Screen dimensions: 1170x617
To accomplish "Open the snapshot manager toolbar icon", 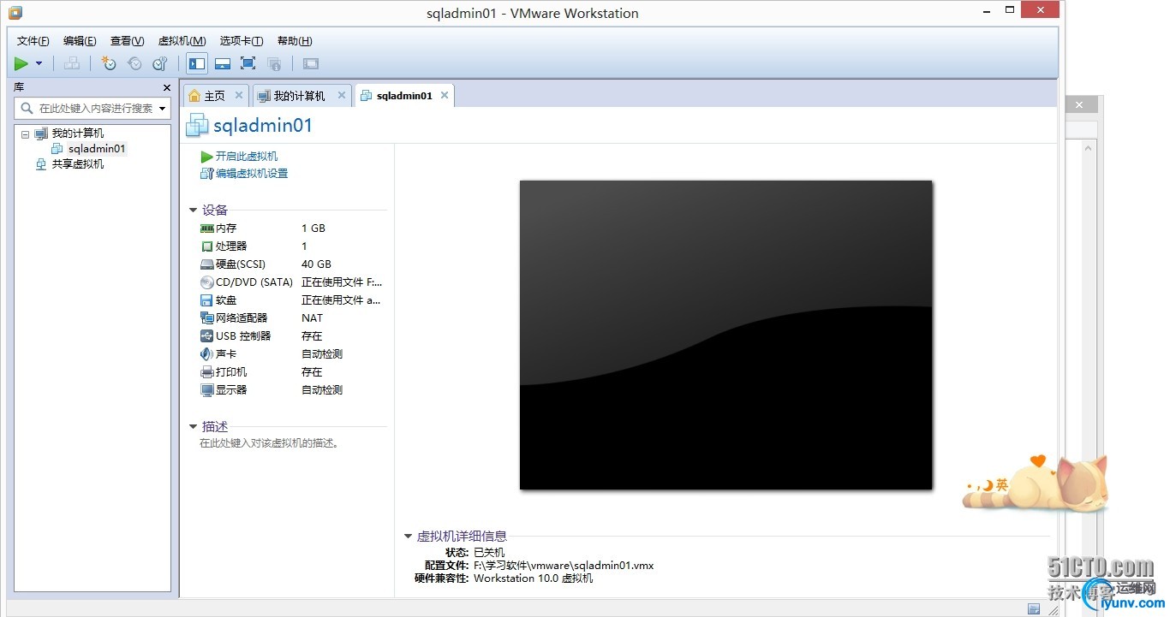I will 160,63.
